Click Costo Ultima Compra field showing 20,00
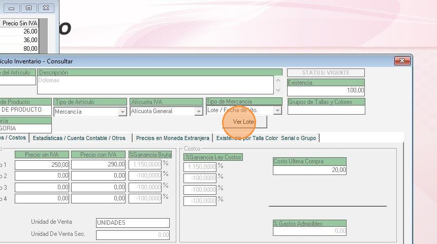This screenshot has width=437, height=244. tap(309, 170)
